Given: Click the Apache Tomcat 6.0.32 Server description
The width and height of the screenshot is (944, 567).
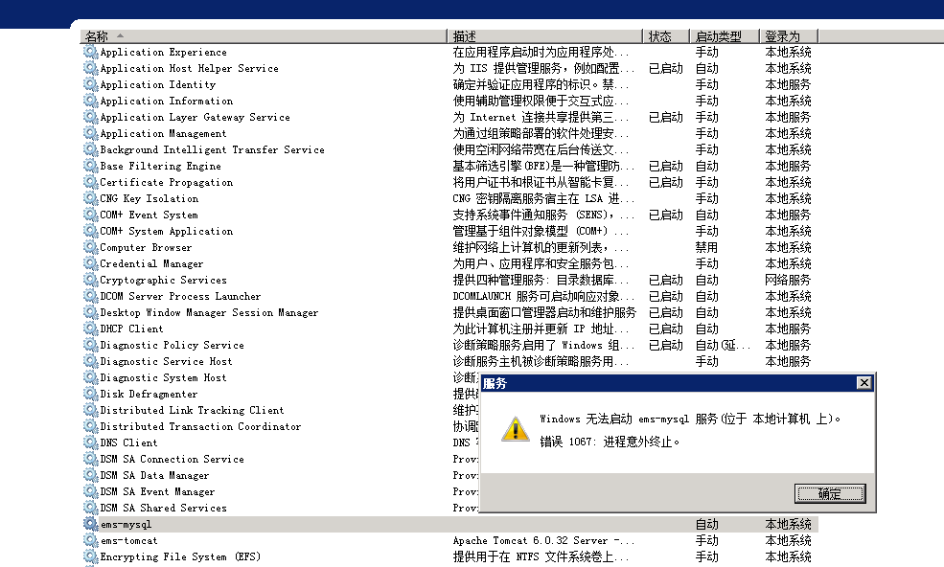Looking at the screenshot, I should 543,540.
